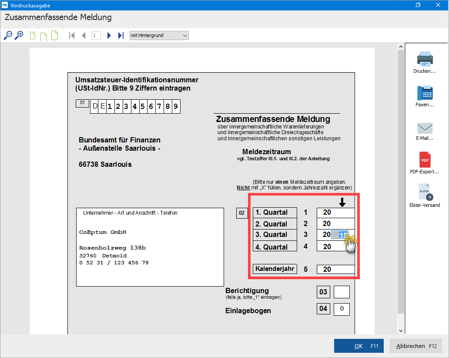Click the vertical scrollbar thumb

click(x=401, y=182)
